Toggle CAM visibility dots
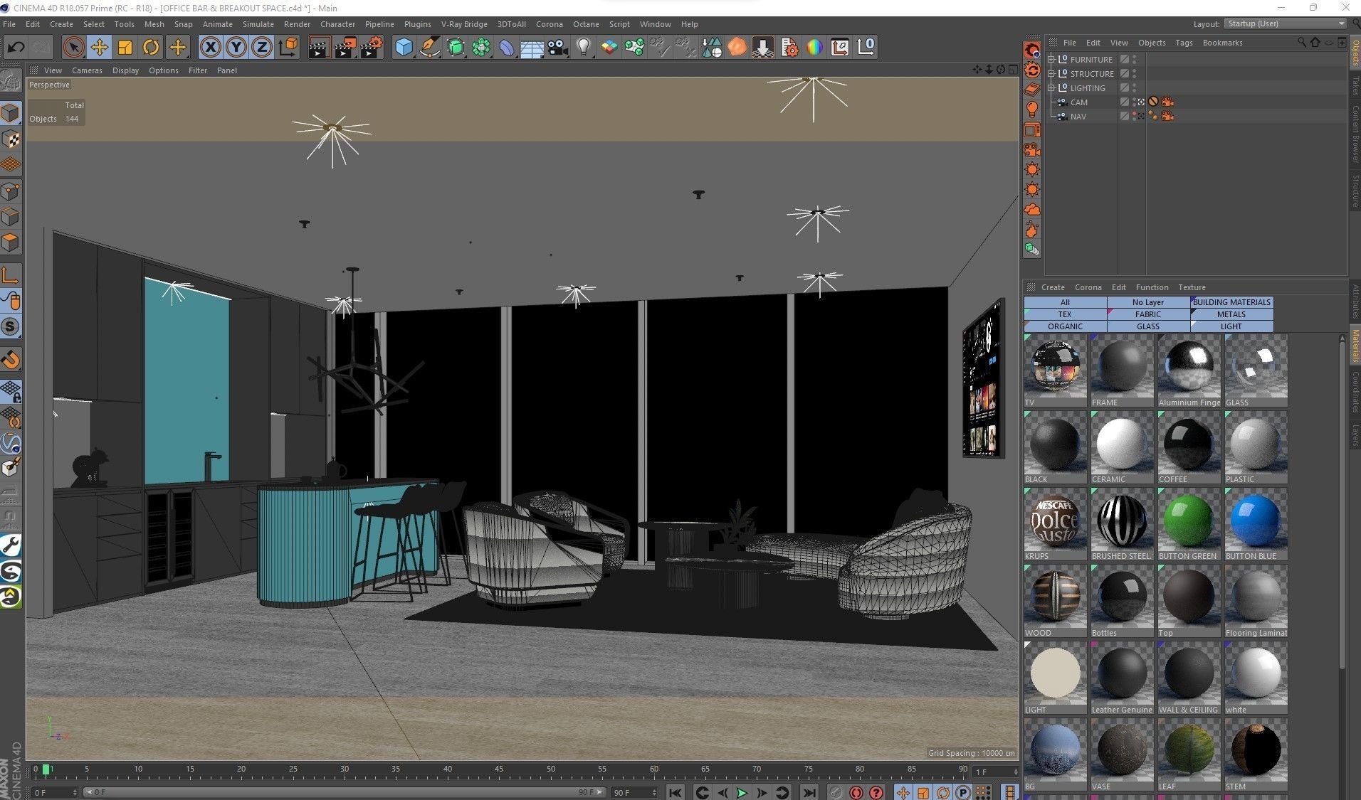The height and width of the screenshot is (800, 1361). (1135, 102)
